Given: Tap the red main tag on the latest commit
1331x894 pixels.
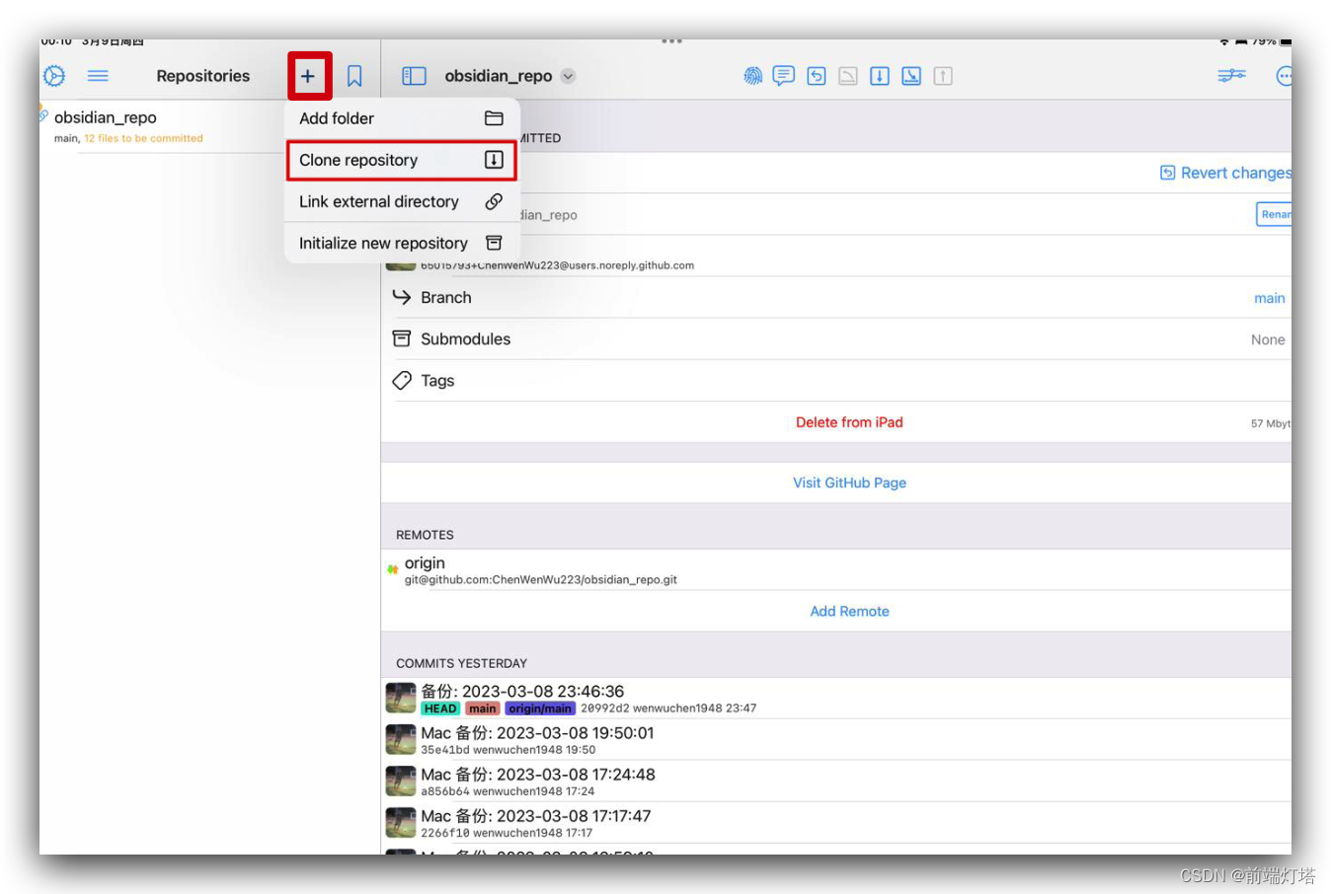Looking at the screenshot, I should click(x=483, y=708).
